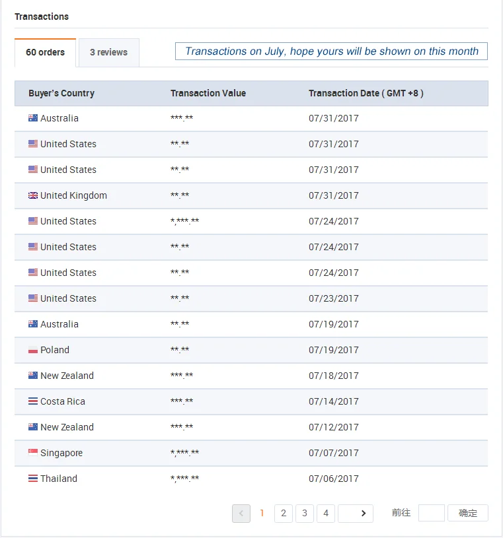Click the Transaction Value column header
The image size is (503, 538).
pos(208,93)
